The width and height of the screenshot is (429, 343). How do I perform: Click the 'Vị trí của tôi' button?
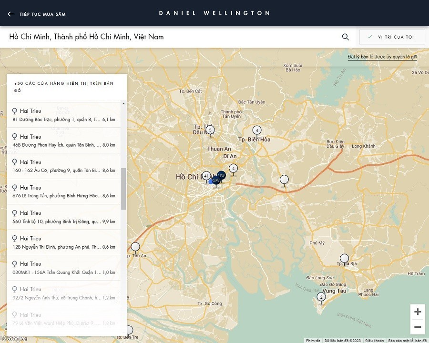(392, 37)
